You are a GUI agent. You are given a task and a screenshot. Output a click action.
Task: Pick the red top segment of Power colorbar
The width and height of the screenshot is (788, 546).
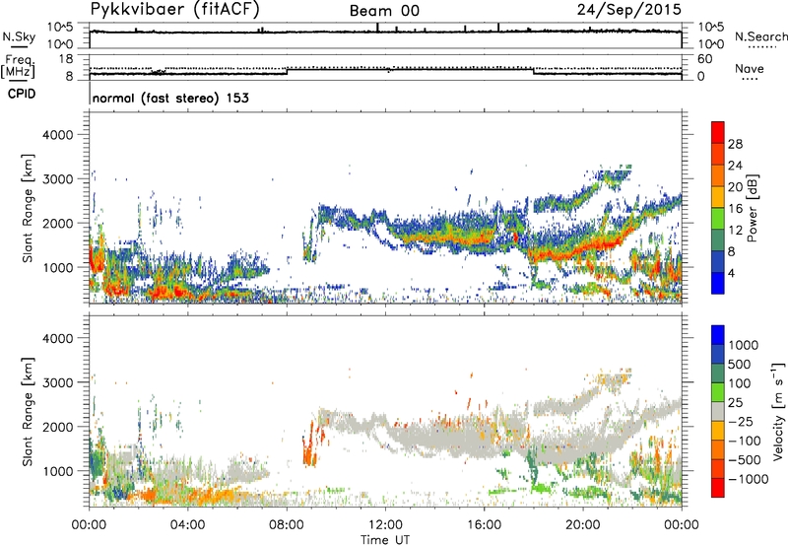click(x=718, y=132)
